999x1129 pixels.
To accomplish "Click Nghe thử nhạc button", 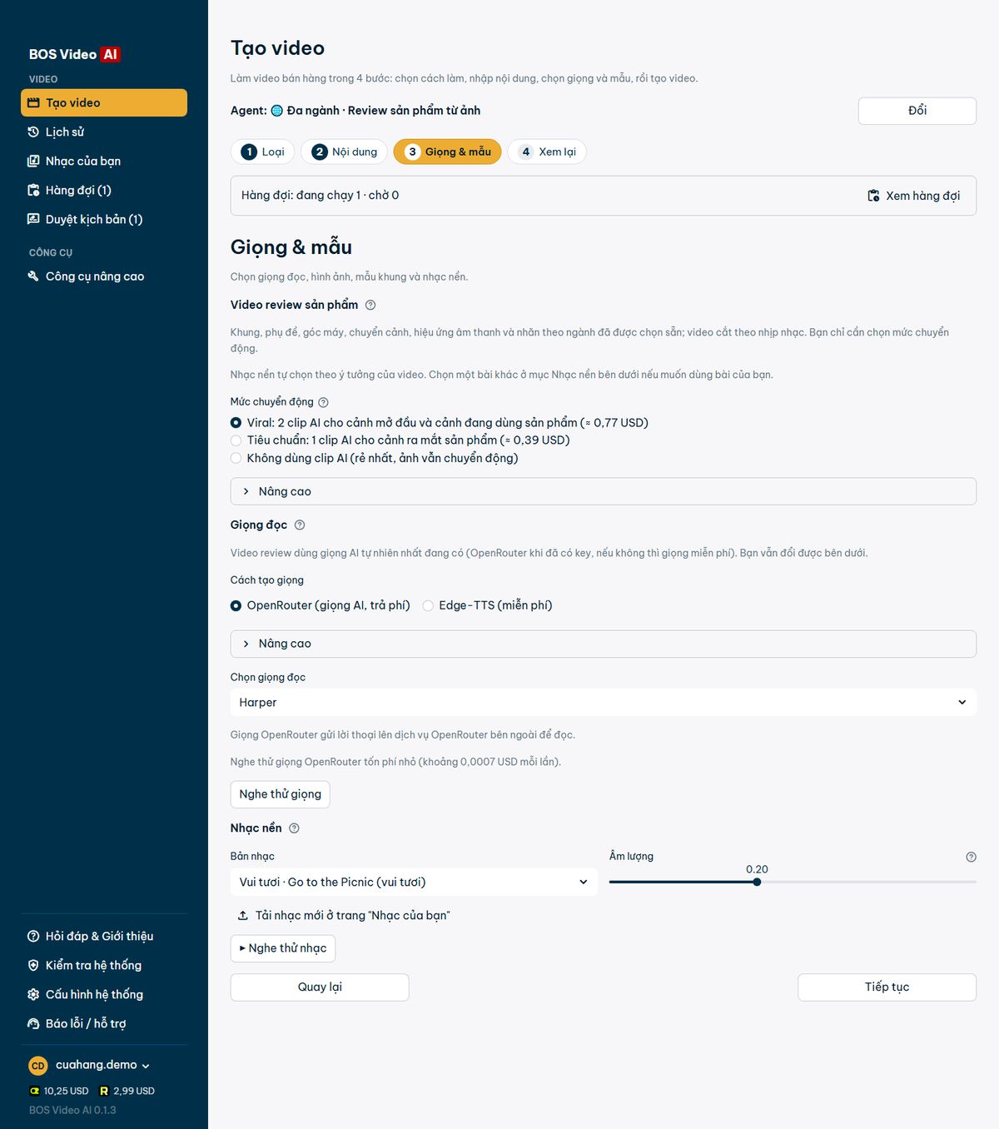I will tap(282, 948).
